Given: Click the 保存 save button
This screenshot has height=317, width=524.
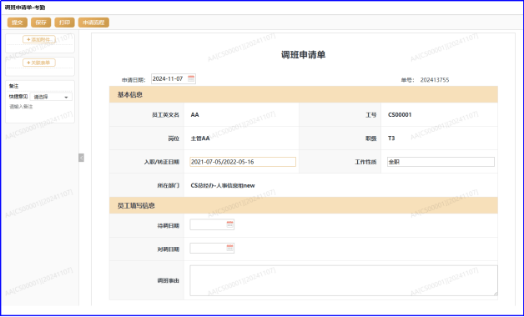Looking at the screenshot, I should click(41, 23).
